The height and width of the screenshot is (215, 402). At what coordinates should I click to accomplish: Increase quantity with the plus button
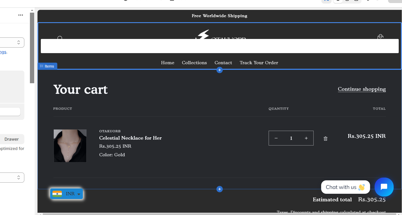pyautogui.click(x=306, y=138)
